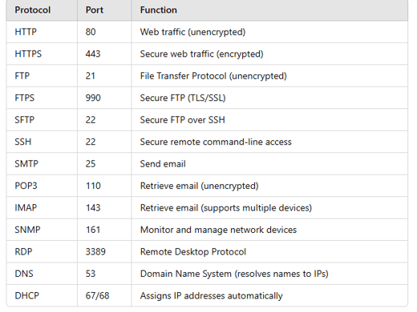Click port number 3389

pos(95,252)
